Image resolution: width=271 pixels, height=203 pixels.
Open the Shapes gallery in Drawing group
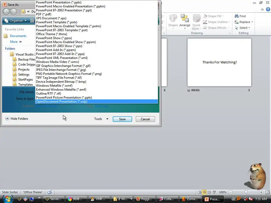173,22
